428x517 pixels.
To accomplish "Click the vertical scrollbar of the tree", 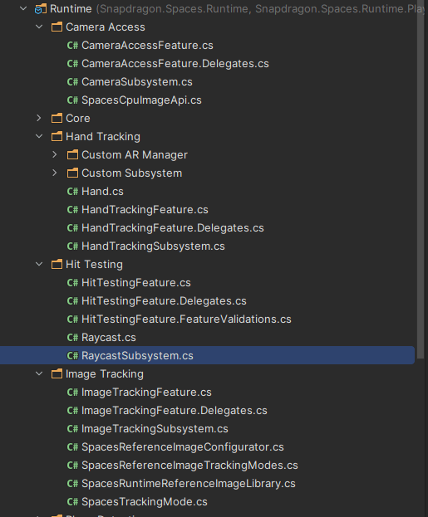I will point(420,178).
